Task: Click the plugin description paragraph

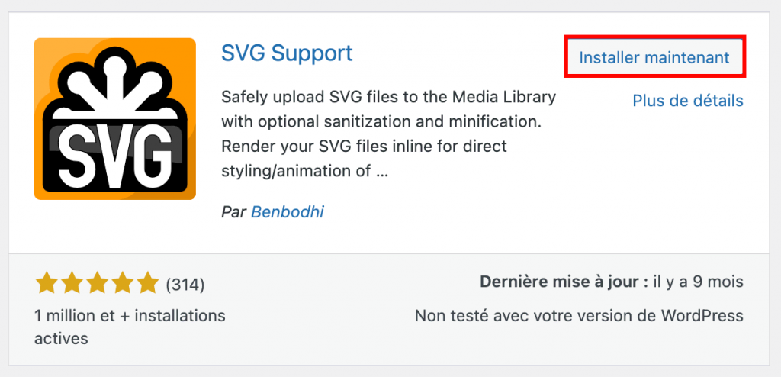Action: (x=388, y=134)
